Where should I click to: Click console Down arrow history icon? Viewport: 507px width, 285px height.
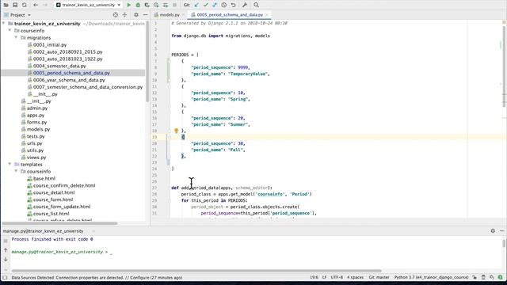(6, 259)
